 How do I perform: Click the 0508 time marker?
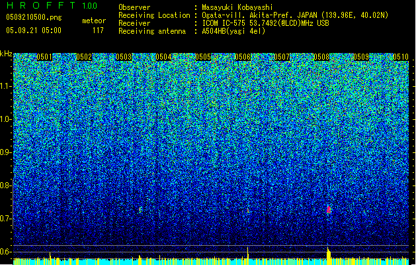[x=321, y=57]
